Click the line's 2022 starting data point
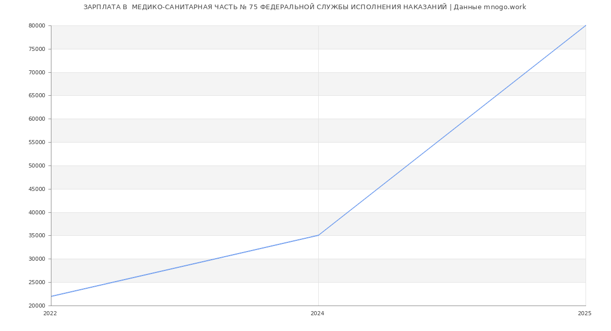The image size is (611, 331). (51, 296)
